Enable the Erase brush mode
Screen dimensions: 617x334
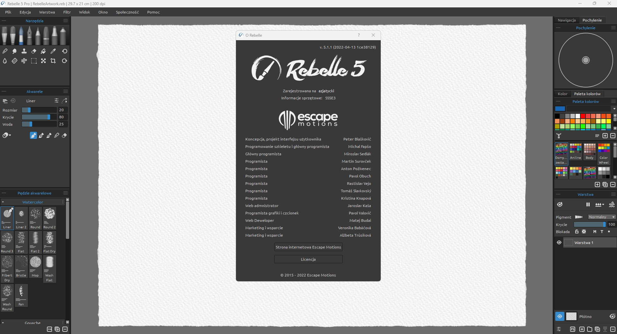point(64,135)
